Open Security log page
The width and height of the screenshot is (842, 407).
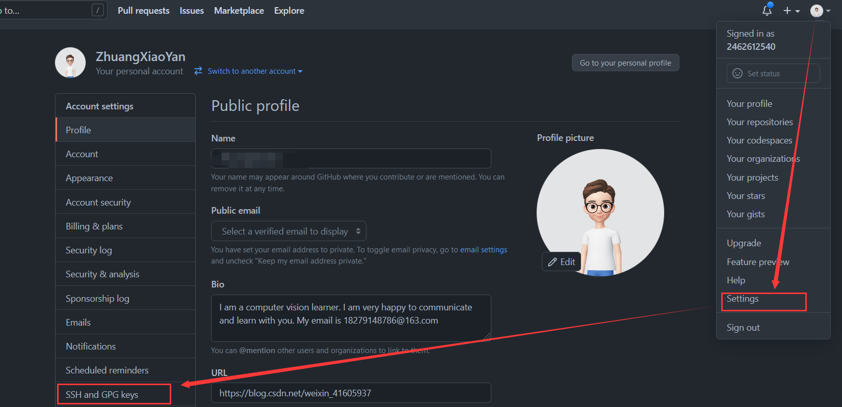[125, 250]
